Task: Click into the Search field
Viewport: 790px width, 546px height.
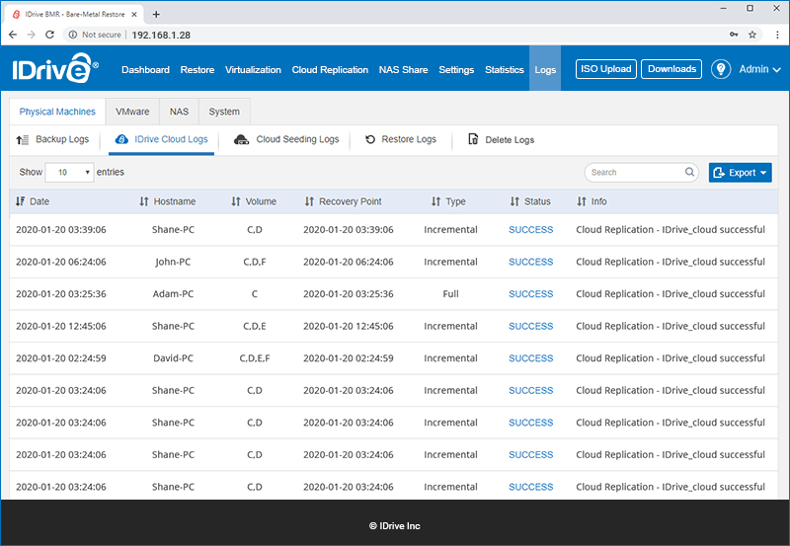Action: click(x=641, y=172)
